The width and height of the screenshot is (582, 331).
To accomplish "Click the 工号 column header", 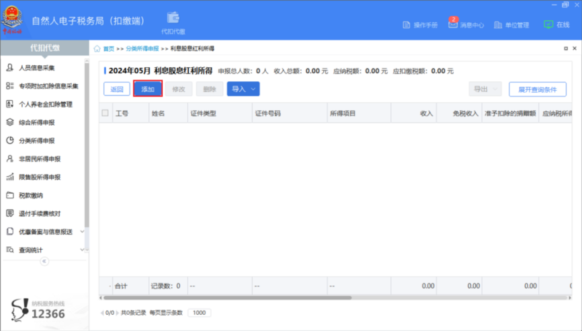I will point(130,113).
